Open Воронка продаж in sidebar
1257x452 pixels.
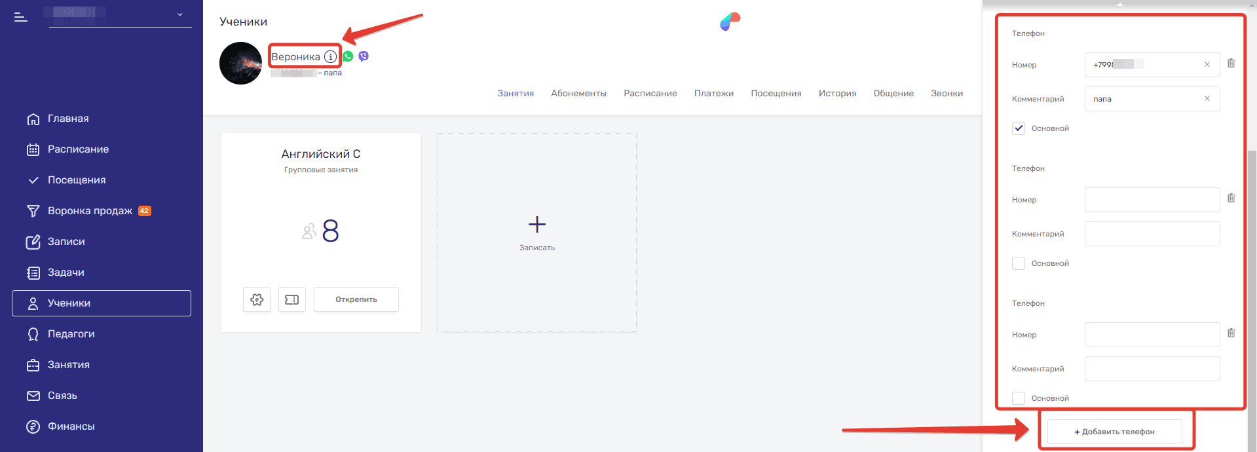pyautogui.click(x=90, y=211)
